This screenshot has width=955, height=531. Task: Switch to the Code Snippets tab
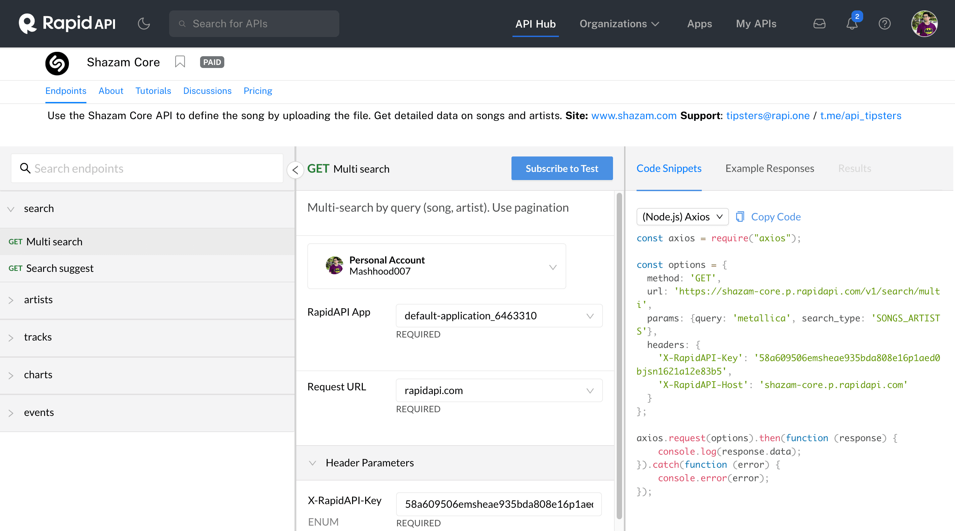click(x=669, y=168)
